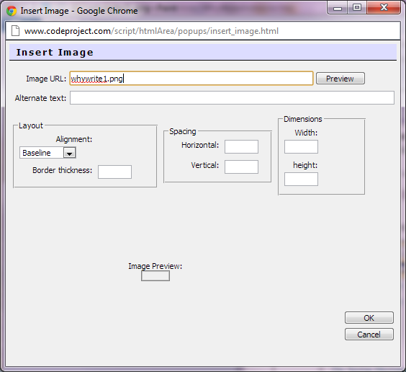The image size is (406, 372).
Task: Click the Horizontal spacing field
Action: click(241, 147)
